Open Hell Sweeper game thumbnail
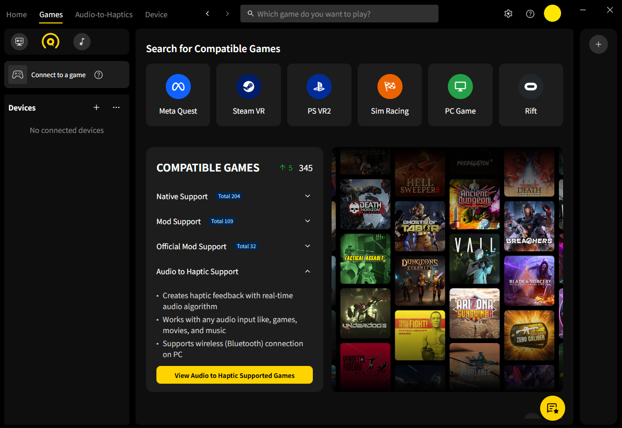The height and width of the screenshot is (428, 622). click(x=420, y=174)
